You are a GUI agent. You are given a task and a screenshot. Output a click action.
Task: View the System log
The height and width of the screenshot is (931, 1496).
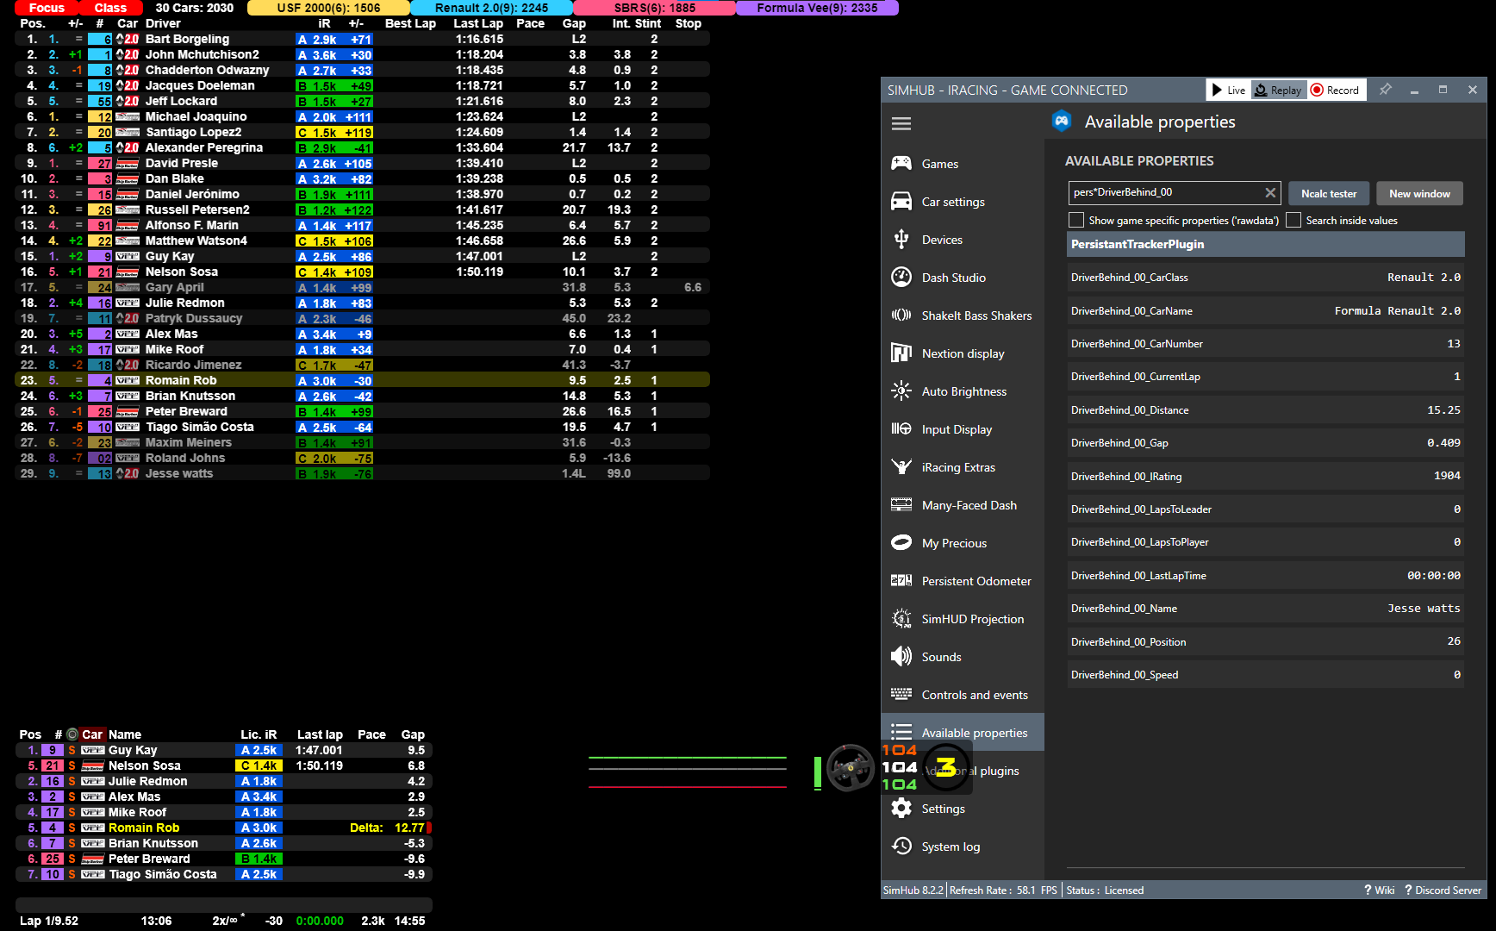click(x=951, y=847)
